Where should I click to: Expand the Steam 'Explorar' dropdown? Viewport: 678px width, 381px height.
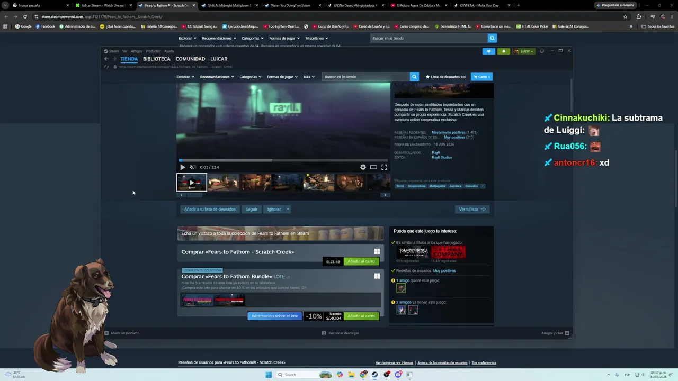coord(185,77)
